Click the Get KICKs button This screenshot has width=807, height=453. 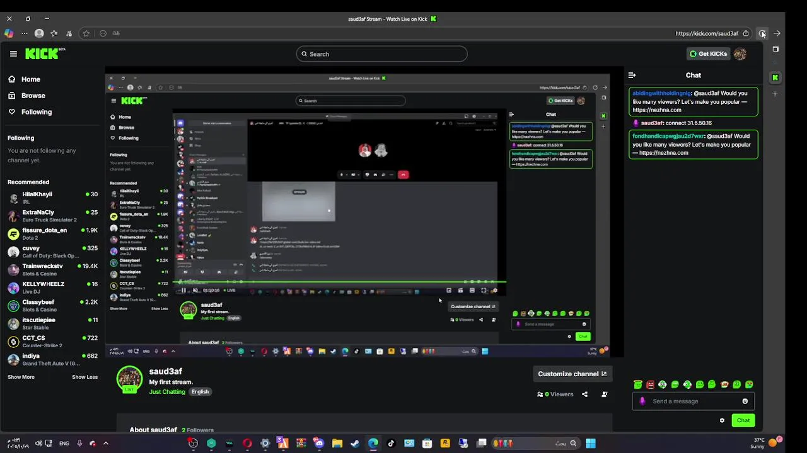coord(708,54)
